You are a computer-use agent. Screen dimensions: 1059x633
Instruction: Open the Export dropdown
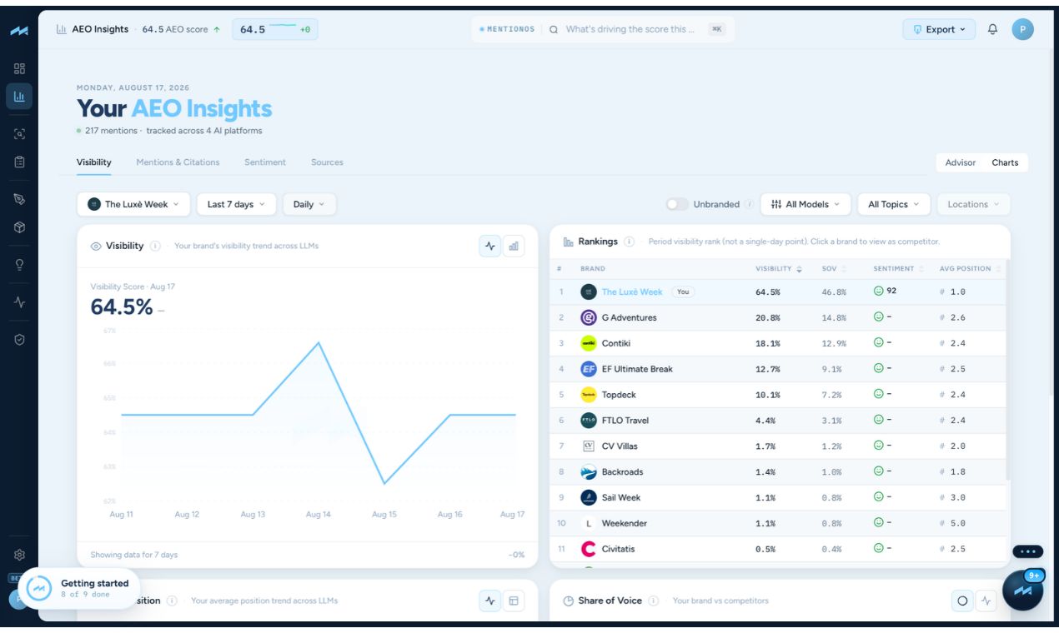pyautogui.click(x=939, y=29)
